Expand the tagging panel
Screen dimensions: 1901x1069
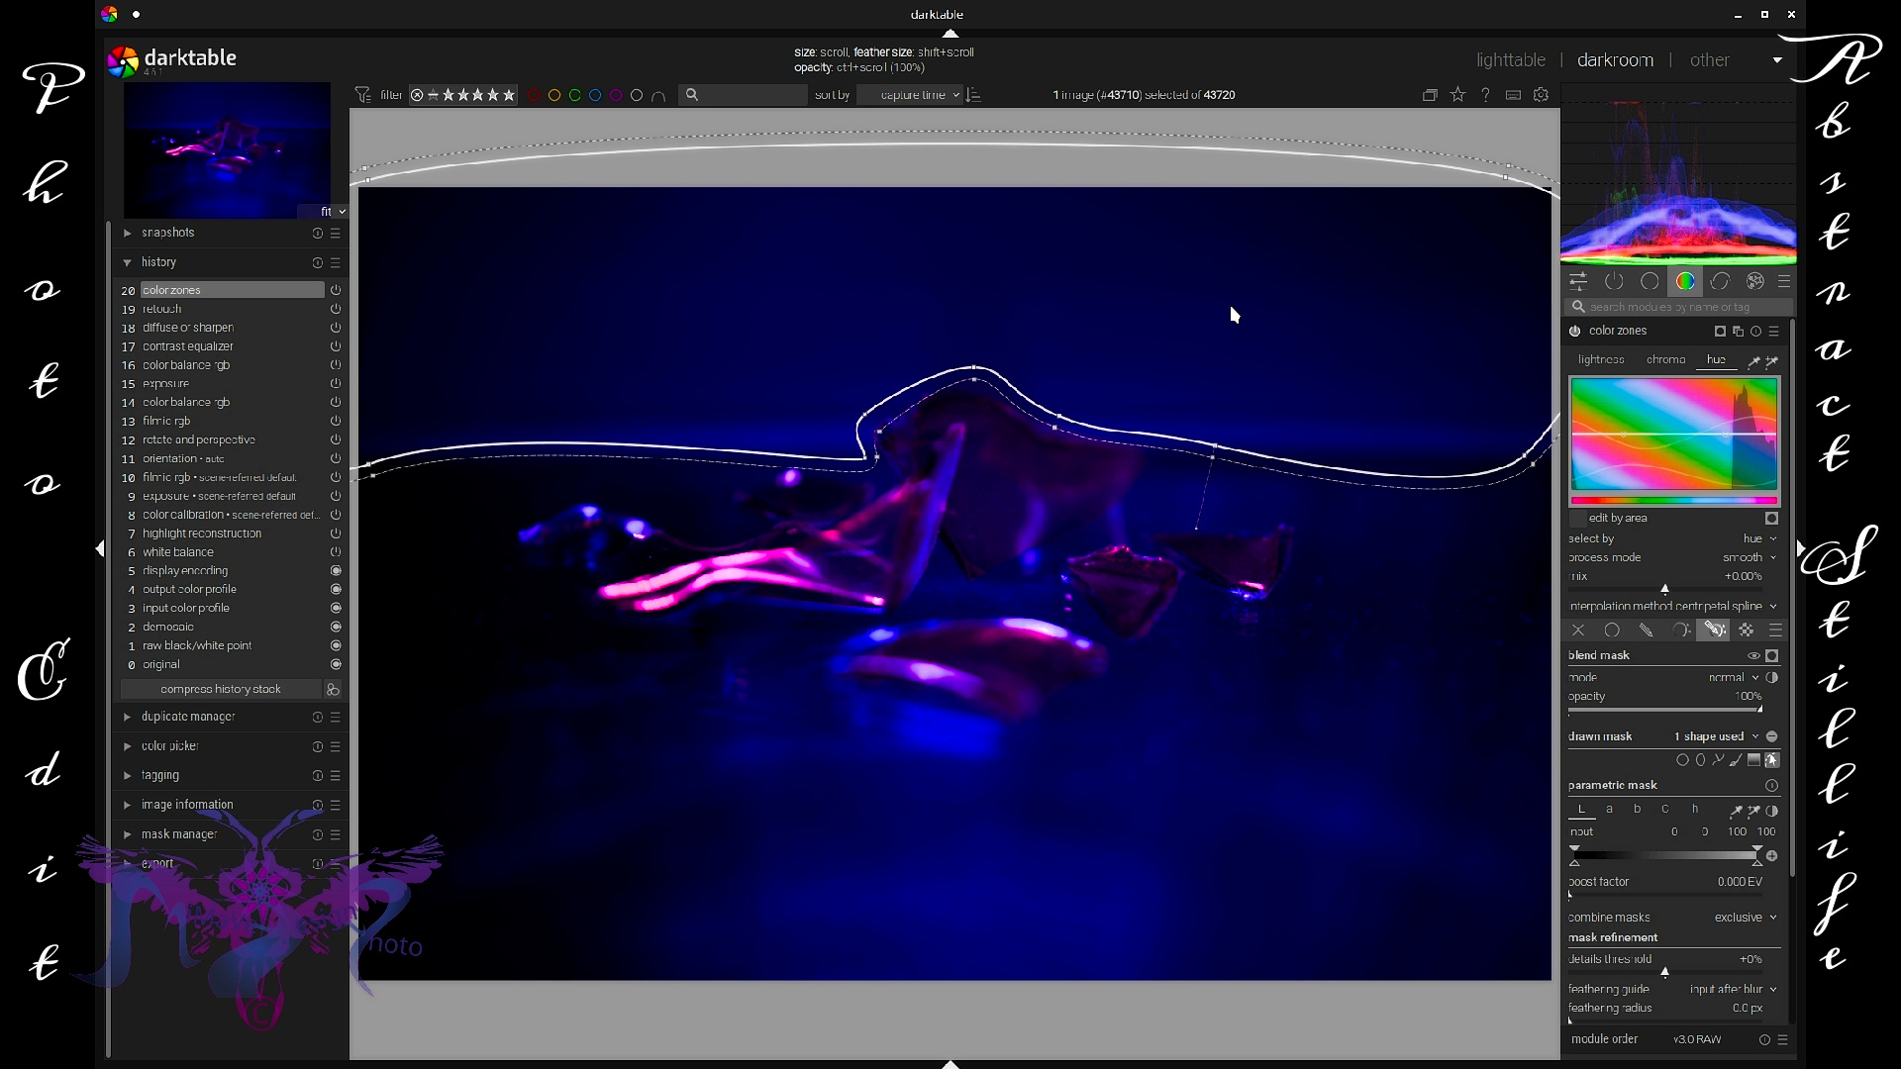(127, 776)
